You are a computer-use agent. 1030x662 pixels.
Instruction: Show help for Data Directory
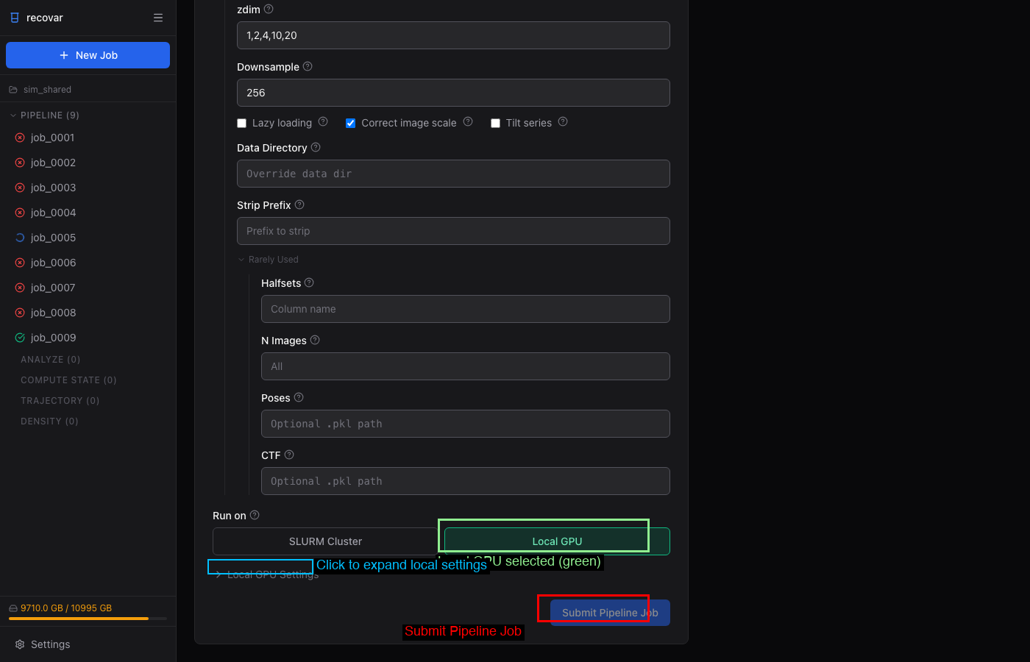(316, 147)
